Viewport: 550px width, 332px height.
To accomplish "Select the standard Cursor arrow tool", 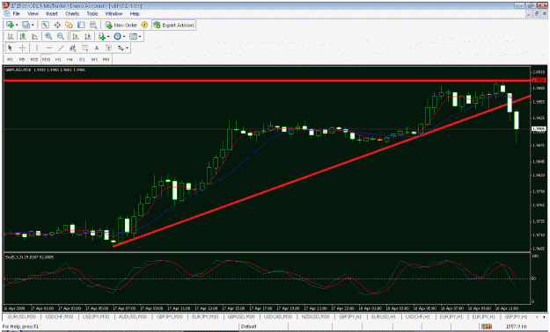I will point(11,48).
